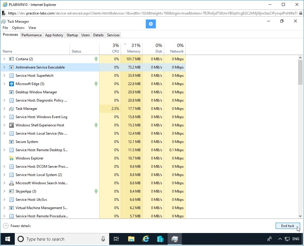Expand Service Host: Superfetch
Image resolution: width=304 pixels, height=246 pixels.
tap(4, 76)
